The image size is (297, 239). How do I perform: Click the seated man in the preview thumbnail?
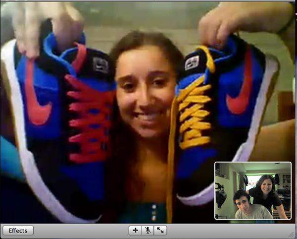244,205
